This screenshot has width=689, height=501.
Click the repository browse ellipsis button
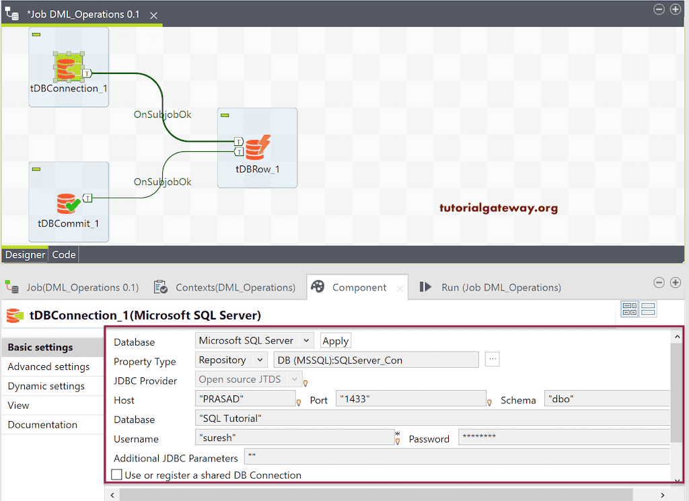coord(492,359)
